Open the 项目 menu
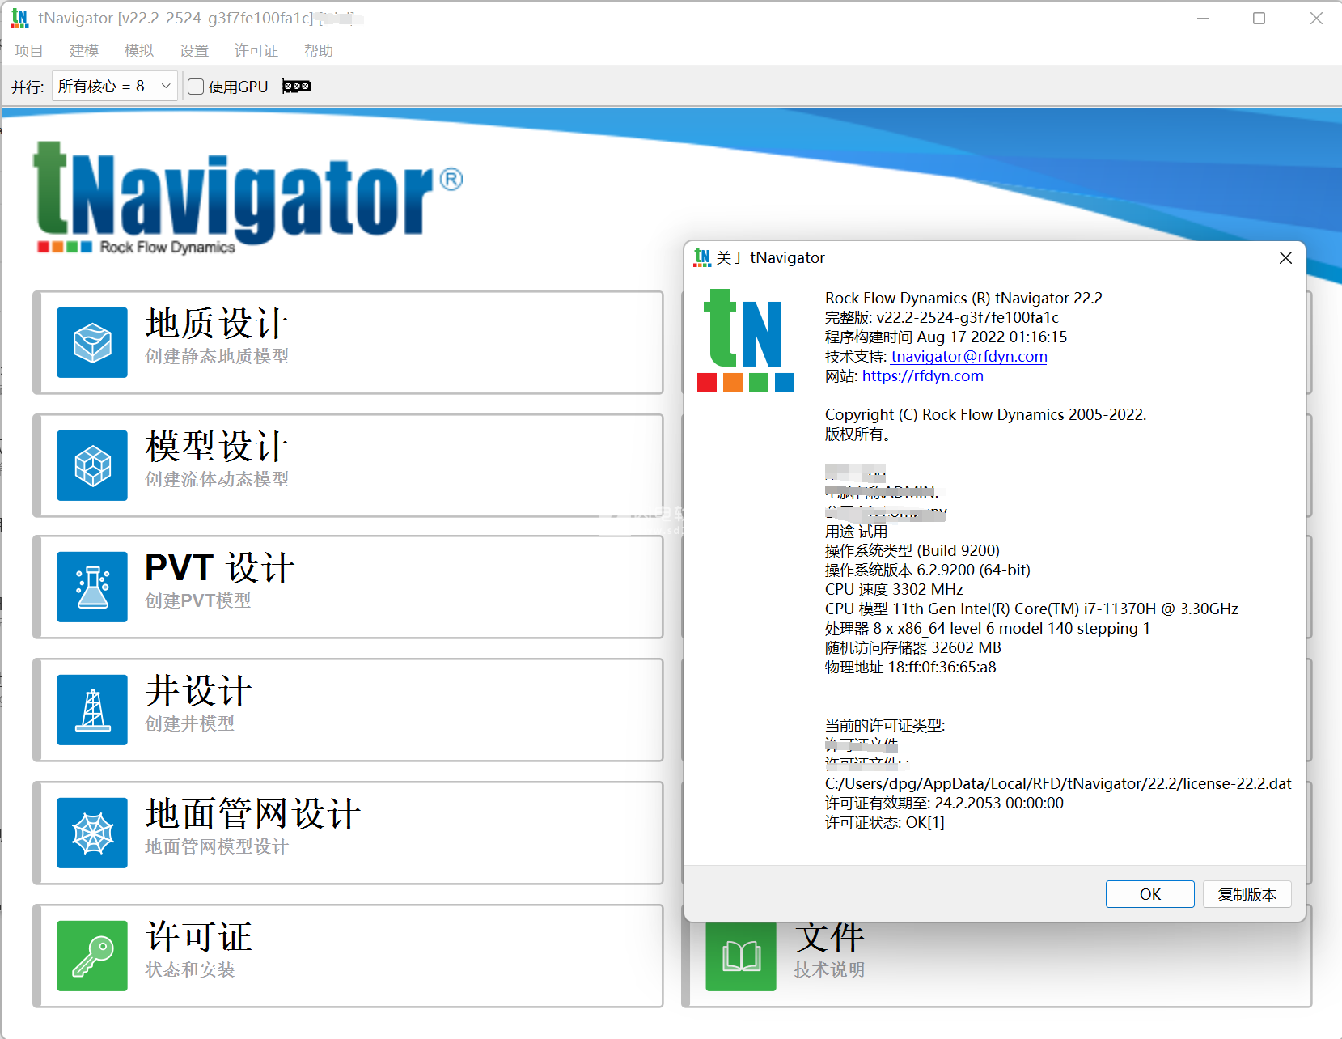This screenshot has width=1342, height=1039. coord(28,50)
